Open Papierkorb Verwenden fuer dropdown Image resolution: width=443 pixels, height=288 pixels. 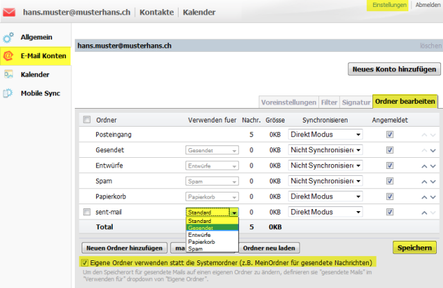212,197
